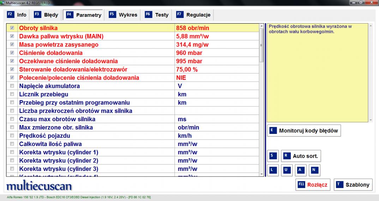The height and width of the screenshot is (201, 379).
Task: Click the S shortcut button
Action: click(x=272, y=156)
